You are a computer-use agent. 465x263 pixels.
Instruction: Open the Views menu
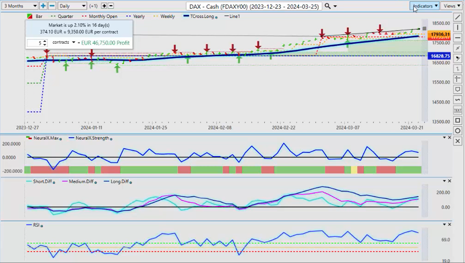(452, 6)
